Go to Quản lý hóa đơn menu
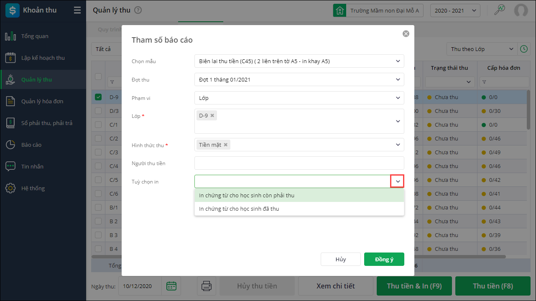Viewport: 536px width, 301px height. tap(42, 101)
